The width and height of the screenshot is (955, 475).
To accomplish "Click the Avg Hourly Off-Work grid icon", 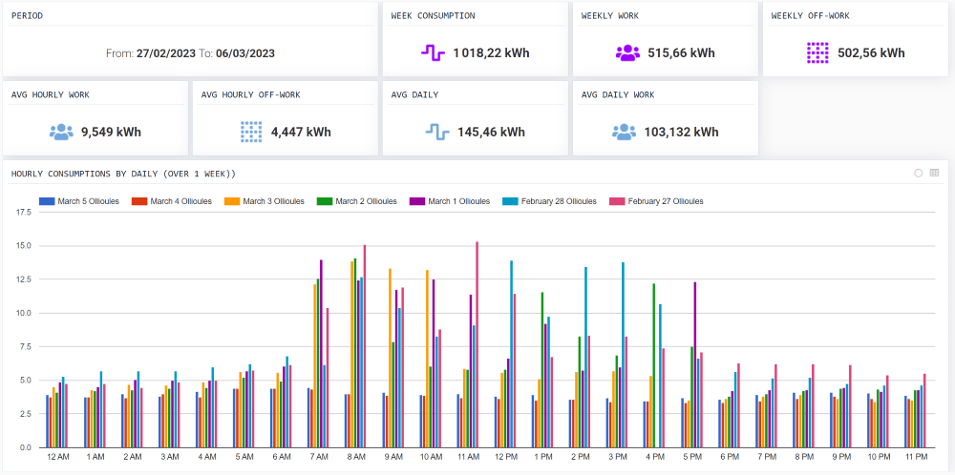I will point(251,132).
